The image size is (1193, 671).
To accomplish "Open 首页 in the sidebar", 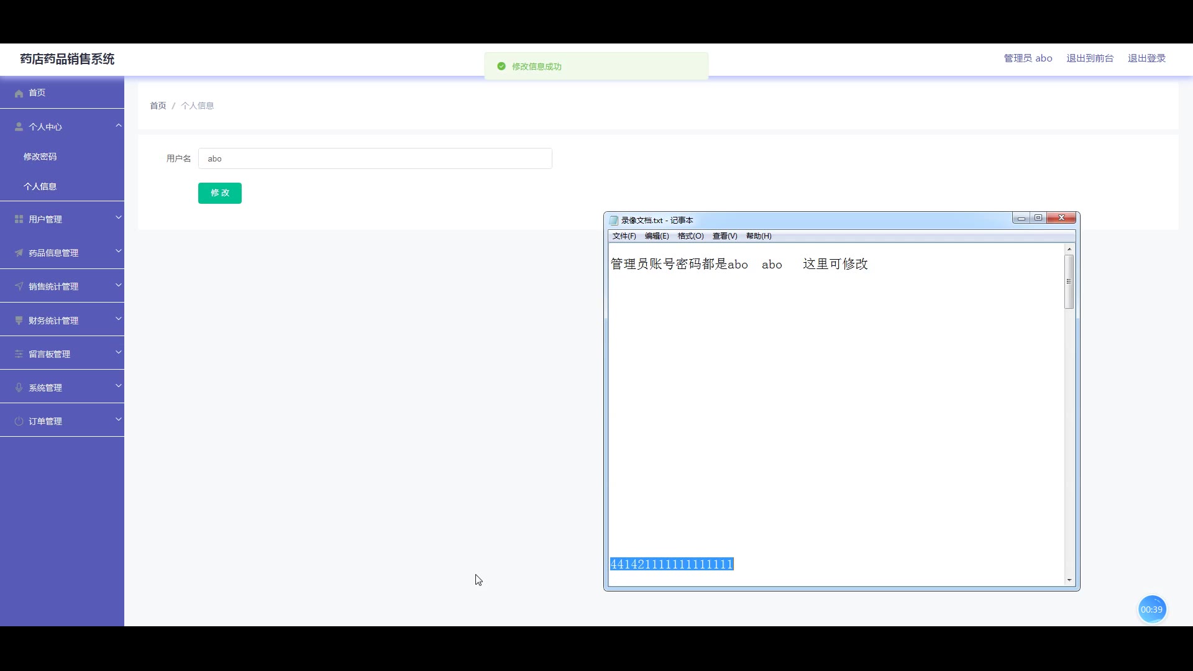I will coord(62,93).
